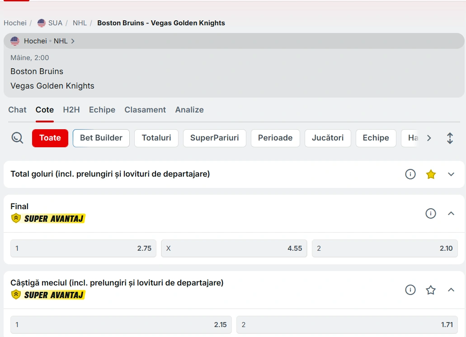Click the expand/collapse all markets arrows icon
This screenshot has height=337, width=466.
[x=450, y=138]
